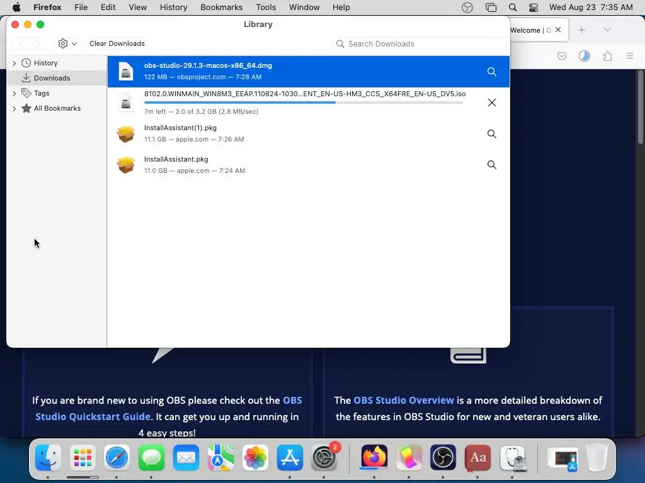Screen dimensions: 645x483
Task: Open Finder from the Dock
Action: coord(48,458)
